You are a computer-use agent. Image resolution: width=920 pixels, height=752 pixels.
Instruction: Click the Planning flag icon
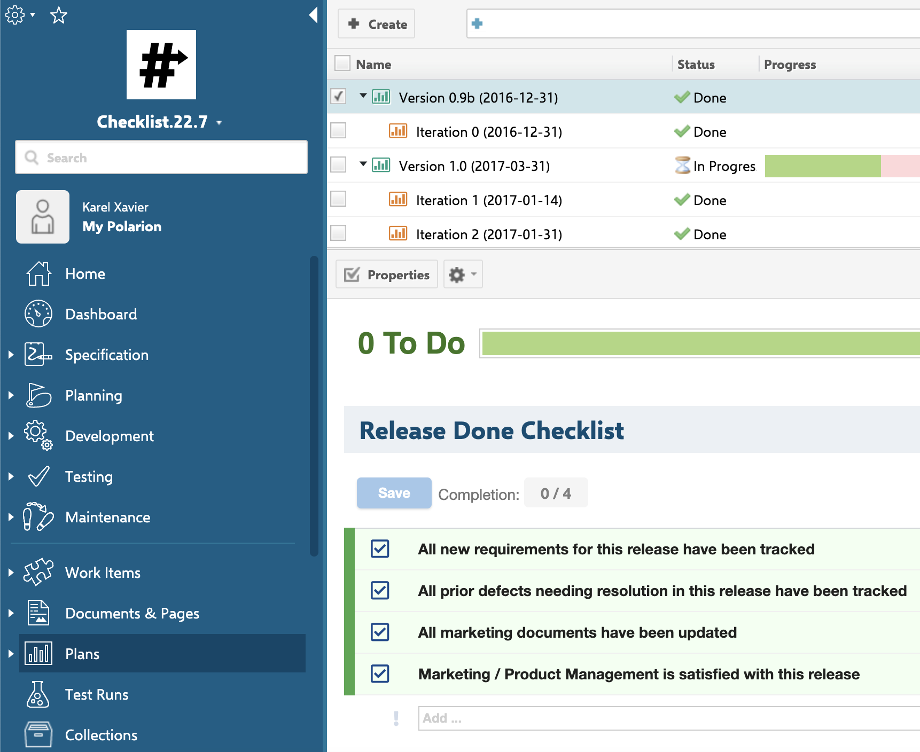click(x=38, y=395)
